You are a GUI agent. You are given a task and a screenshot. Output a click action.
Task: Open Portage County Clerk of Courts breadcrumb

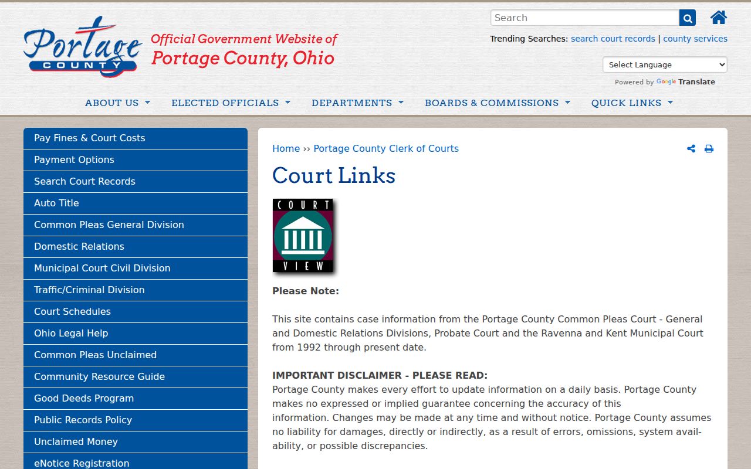386,149
